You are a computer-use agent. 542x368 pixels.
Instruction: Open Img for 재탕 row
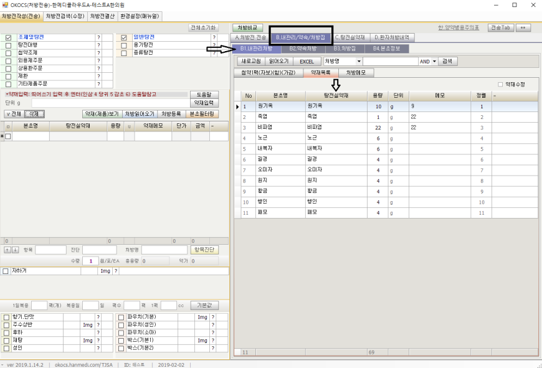[x=88, y=341]
